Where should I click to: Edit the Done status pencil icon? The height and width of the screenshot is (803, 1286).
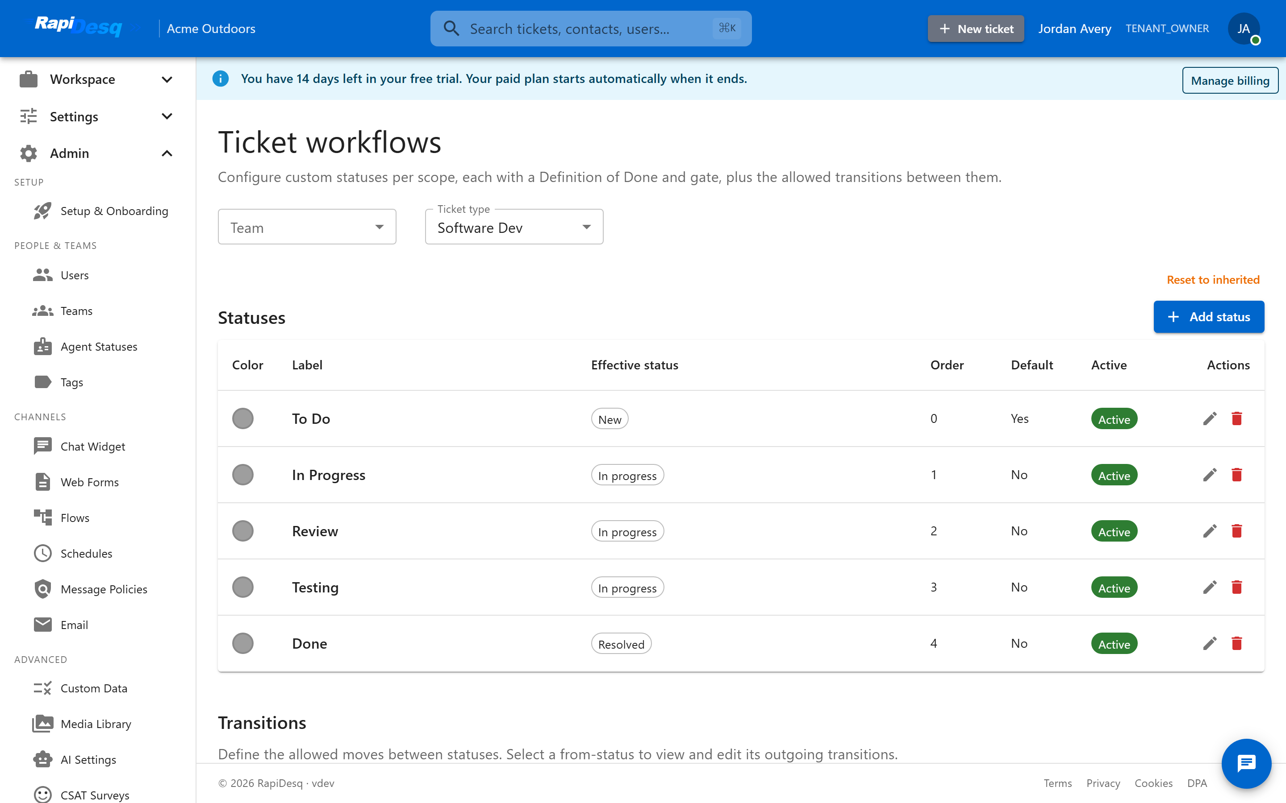tap(1210, 644)
